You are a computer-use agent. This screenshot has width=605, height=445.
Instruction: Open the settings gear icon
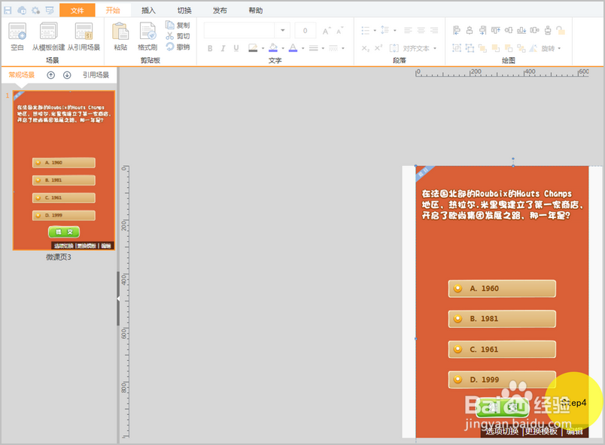[35, 11]
